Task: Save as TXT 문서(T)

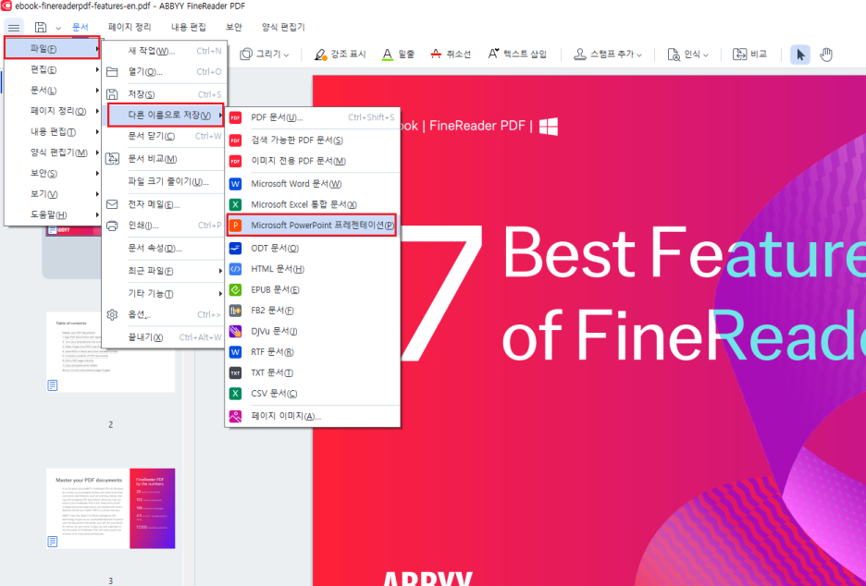Action: 313,373
